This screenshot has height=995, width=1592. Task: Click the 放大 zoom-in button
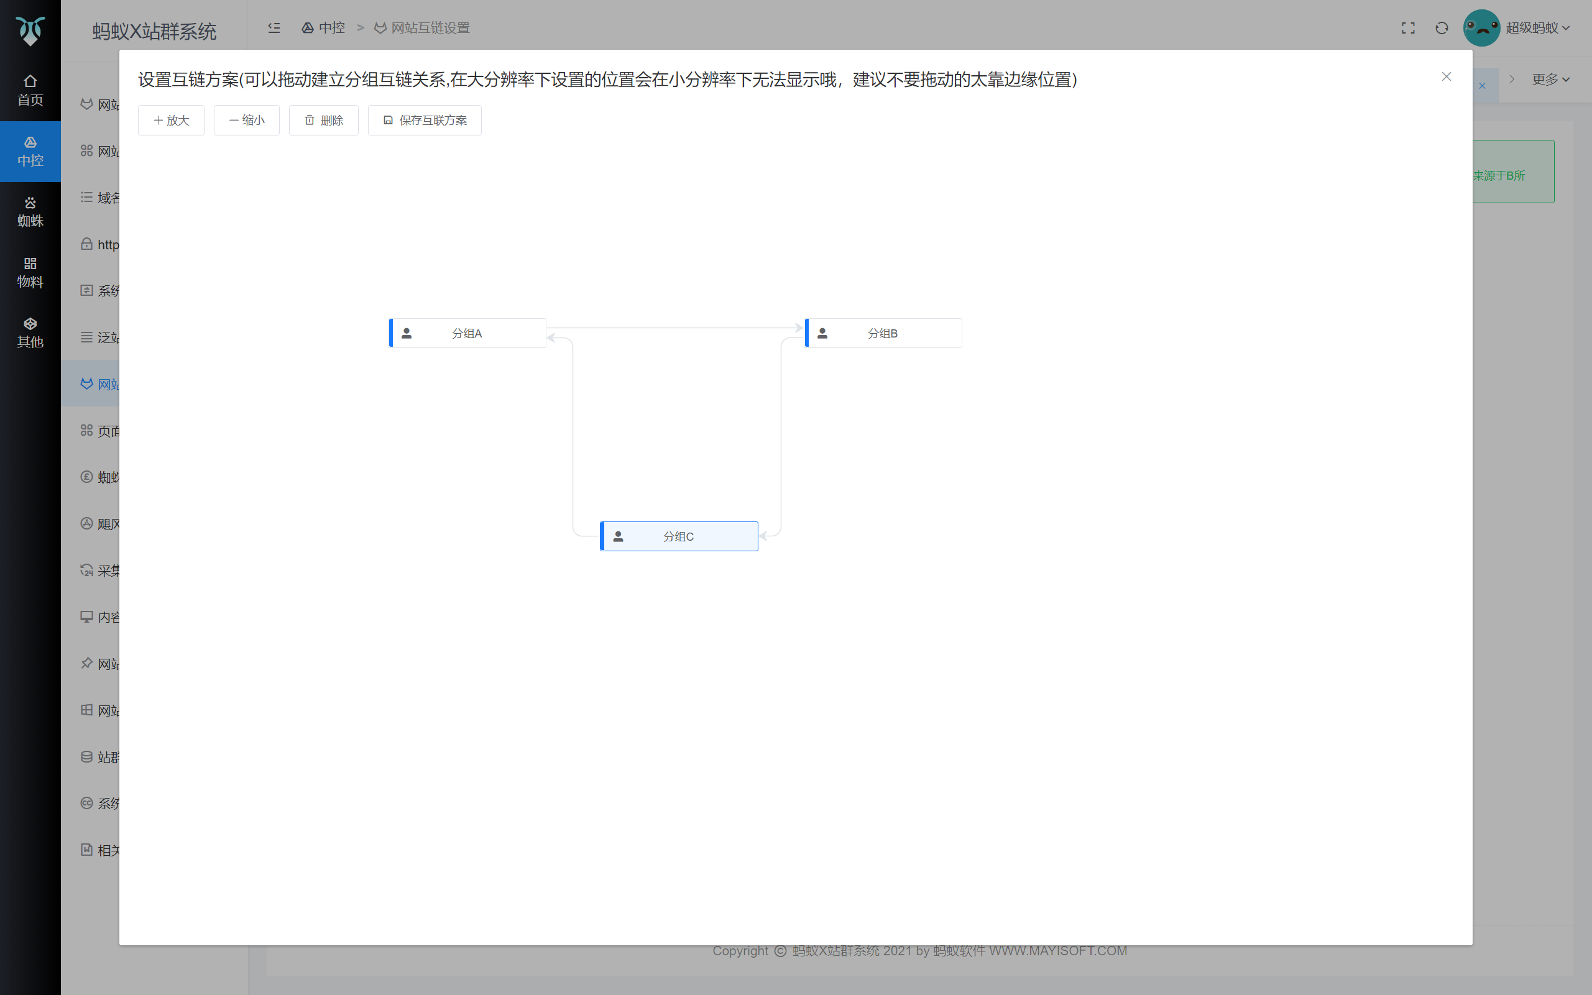click(170, 120)
